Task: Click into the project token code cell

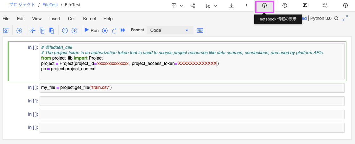Action: (x=192, y=61)
